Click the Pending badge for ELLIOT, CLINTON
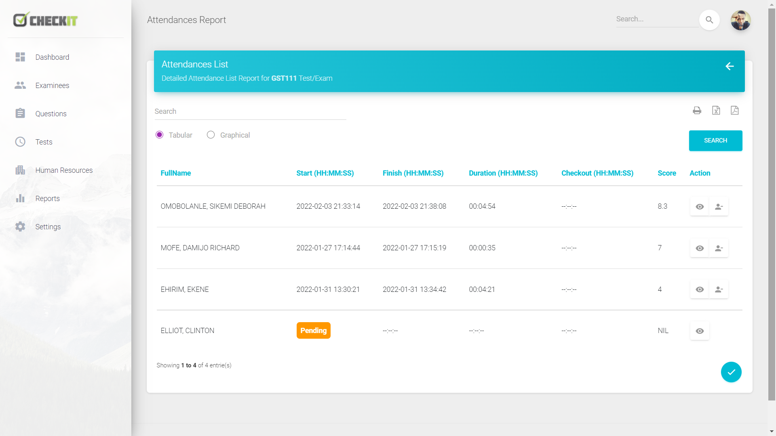Image resolution: width=776 pixels, height=436 pixels. click(313, 331)
